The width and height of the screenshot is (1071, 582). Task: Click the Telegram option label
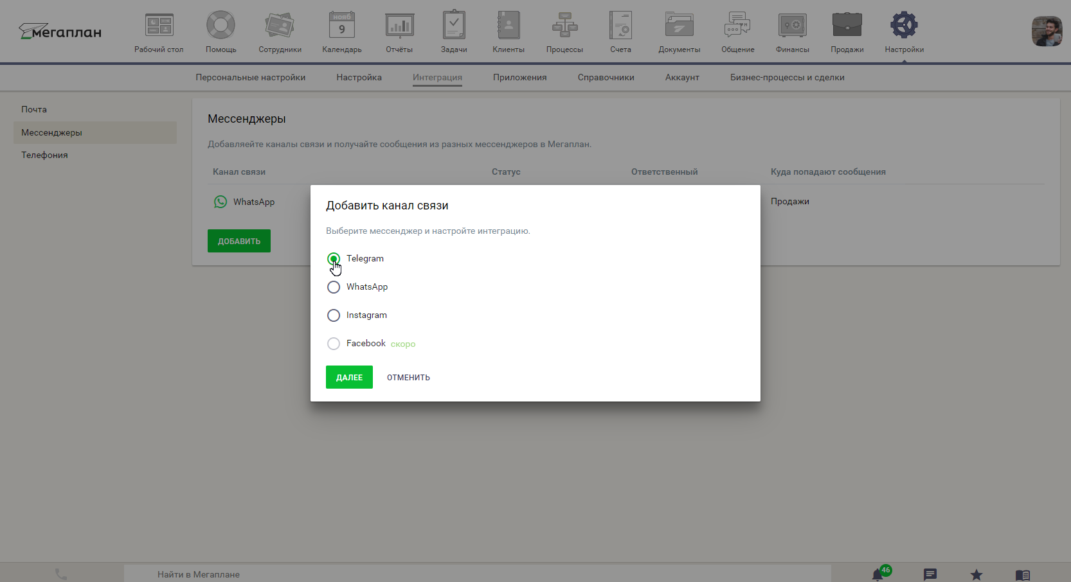tap(365, 259)
